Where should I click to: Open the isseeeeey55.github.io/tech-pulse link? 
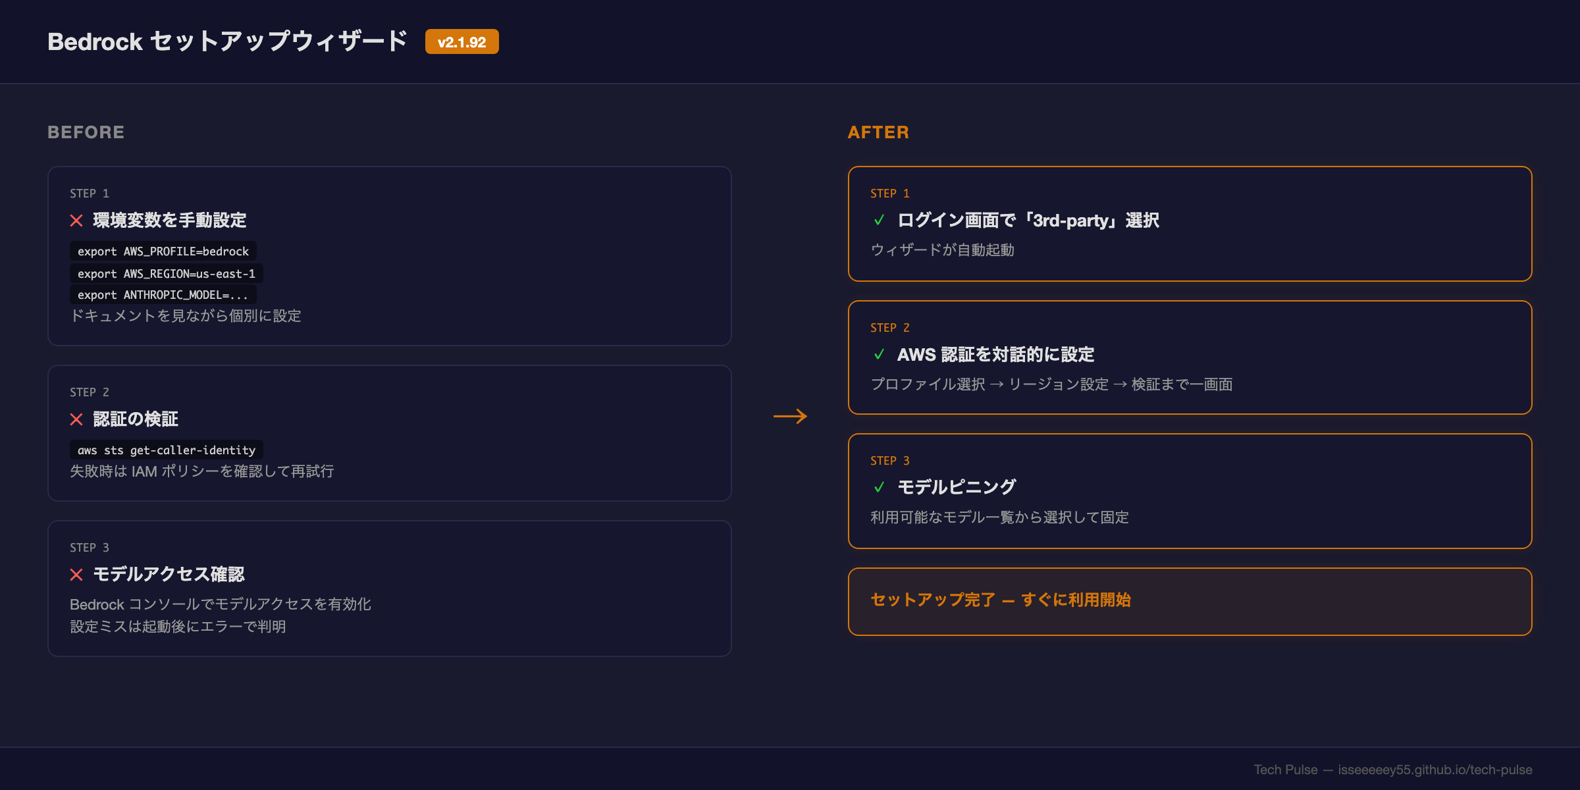click(1434, 769)
